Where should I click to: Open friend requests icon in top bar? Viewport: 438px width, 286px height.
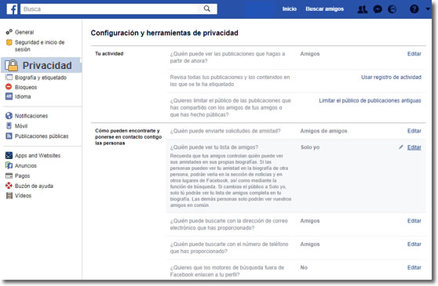pos(363,9)
